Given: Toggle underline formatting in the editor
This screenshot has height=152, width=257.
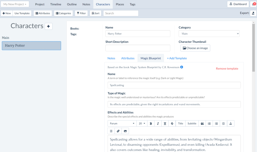Looking at the screenshot, I should (x=165, y=123).
